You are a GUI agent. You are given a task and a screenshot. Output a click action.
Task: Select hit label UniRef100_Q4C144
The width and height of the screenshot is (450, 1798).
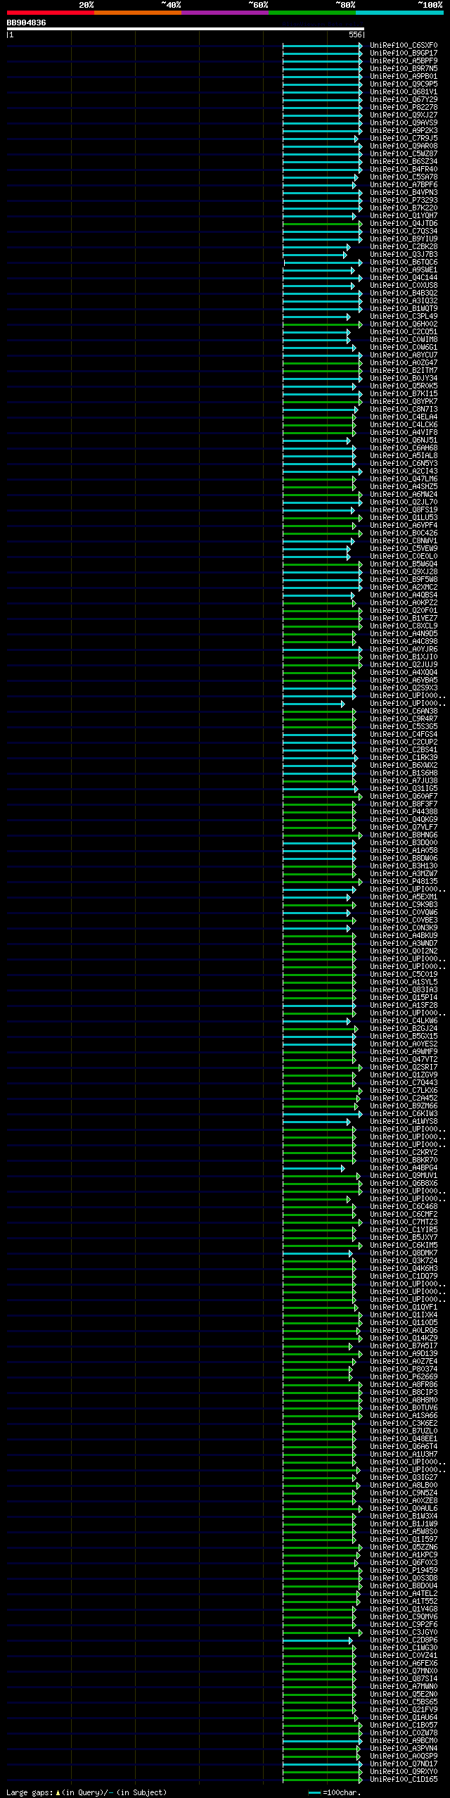[404, 278]
